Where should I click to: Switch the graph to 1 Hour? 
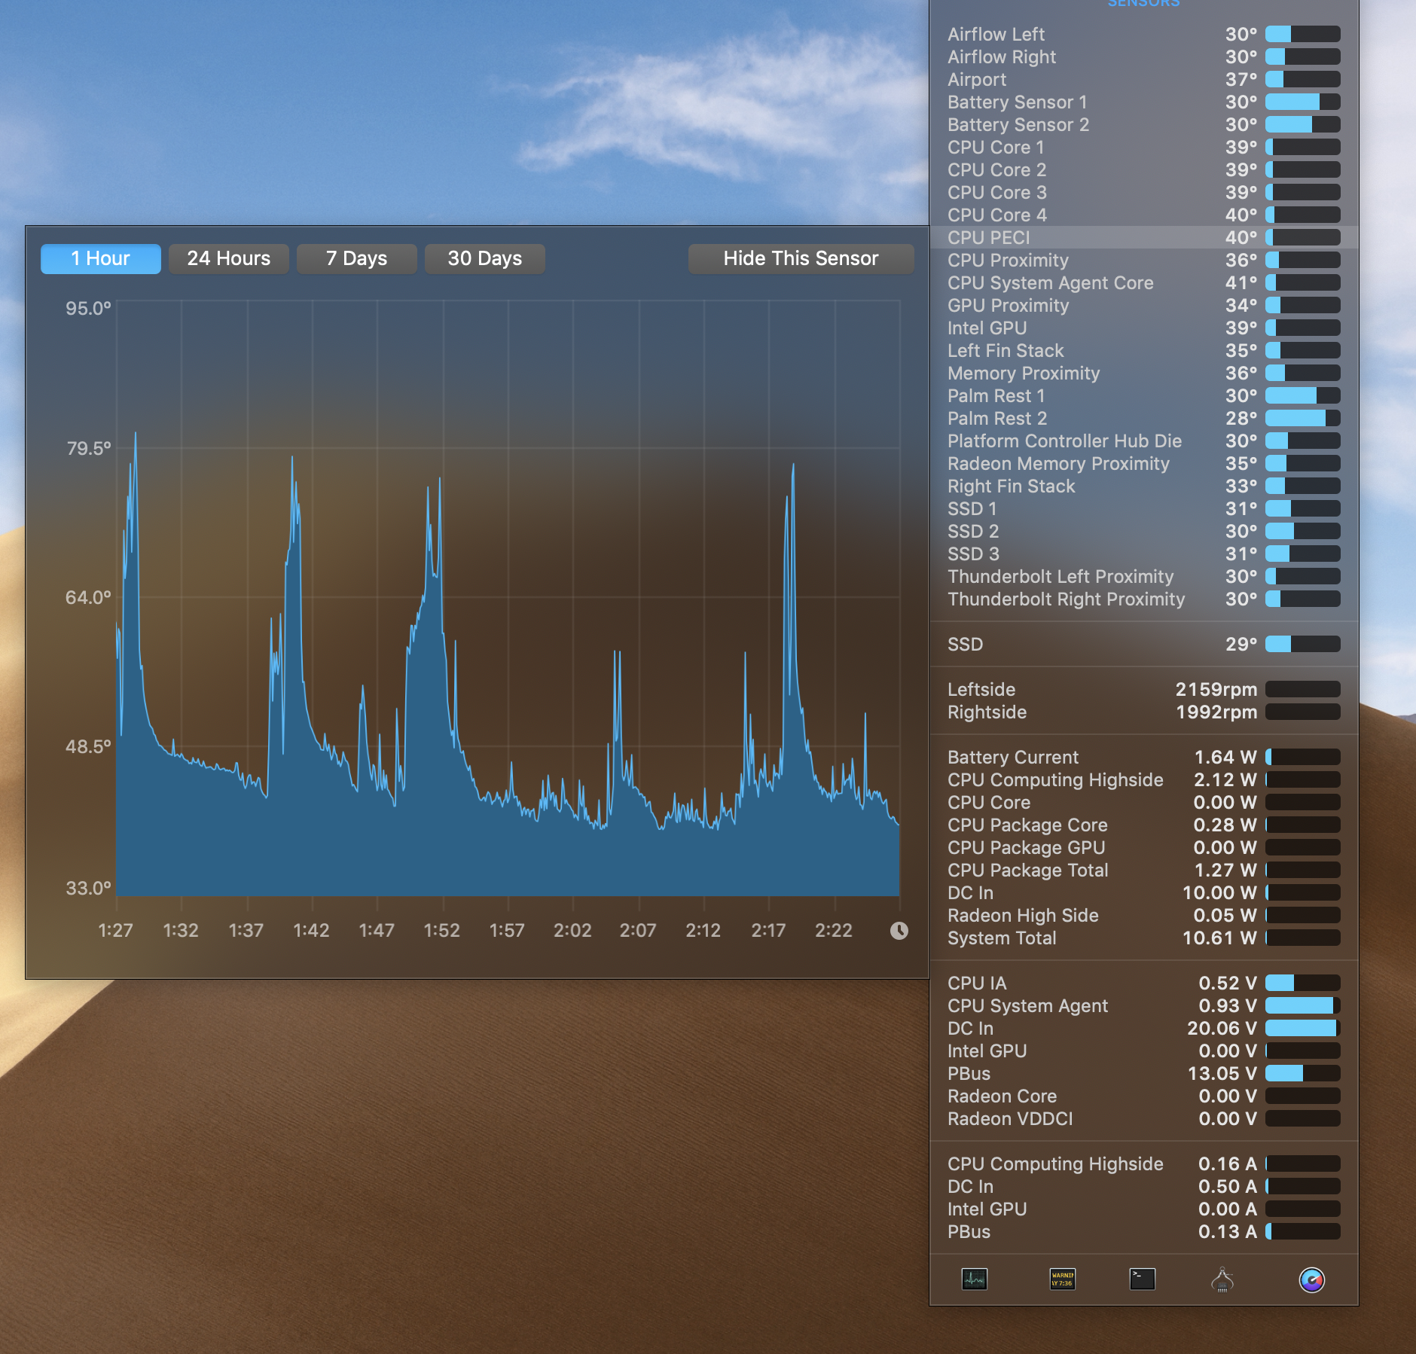(100, 258)
